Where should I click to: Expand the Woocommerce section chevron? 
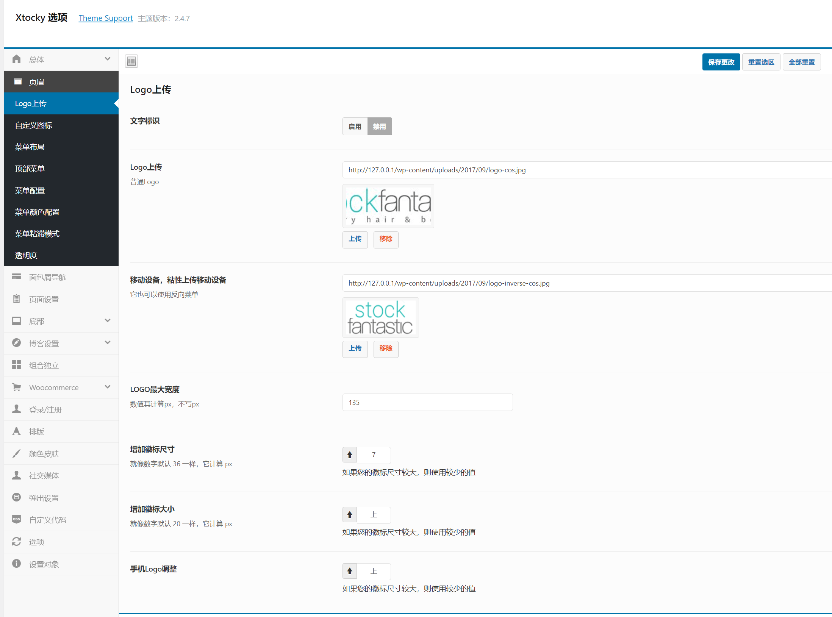coord(108,387)
